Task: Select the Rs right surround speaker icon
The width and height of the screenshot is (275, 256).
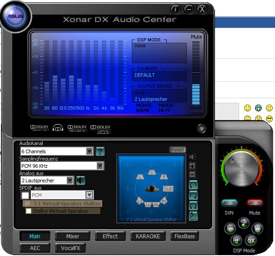Action: point(164,201)
